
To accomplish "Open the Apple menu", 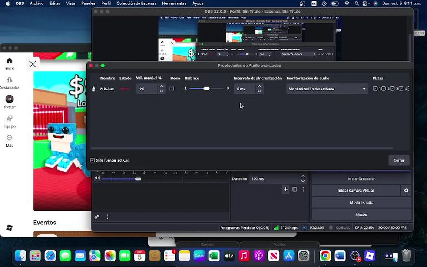I will [x=8, y=4].
